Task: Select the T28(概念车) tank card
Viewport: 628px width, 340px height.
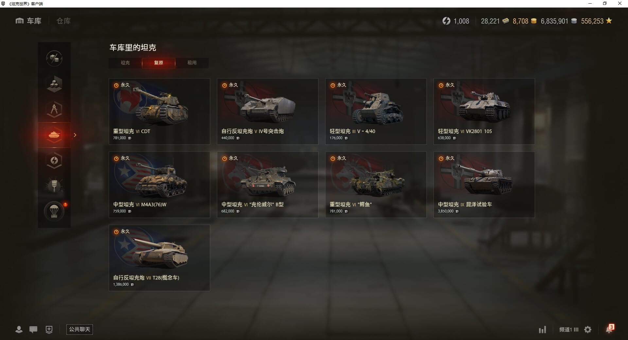Action: click(x=159, y=258)
